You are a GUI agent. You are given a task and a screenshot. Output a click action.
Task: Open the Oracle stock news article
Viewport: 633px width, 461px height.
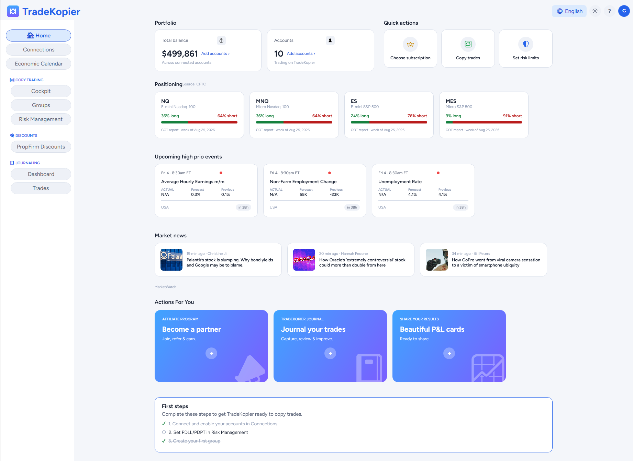tap(351, 260)
